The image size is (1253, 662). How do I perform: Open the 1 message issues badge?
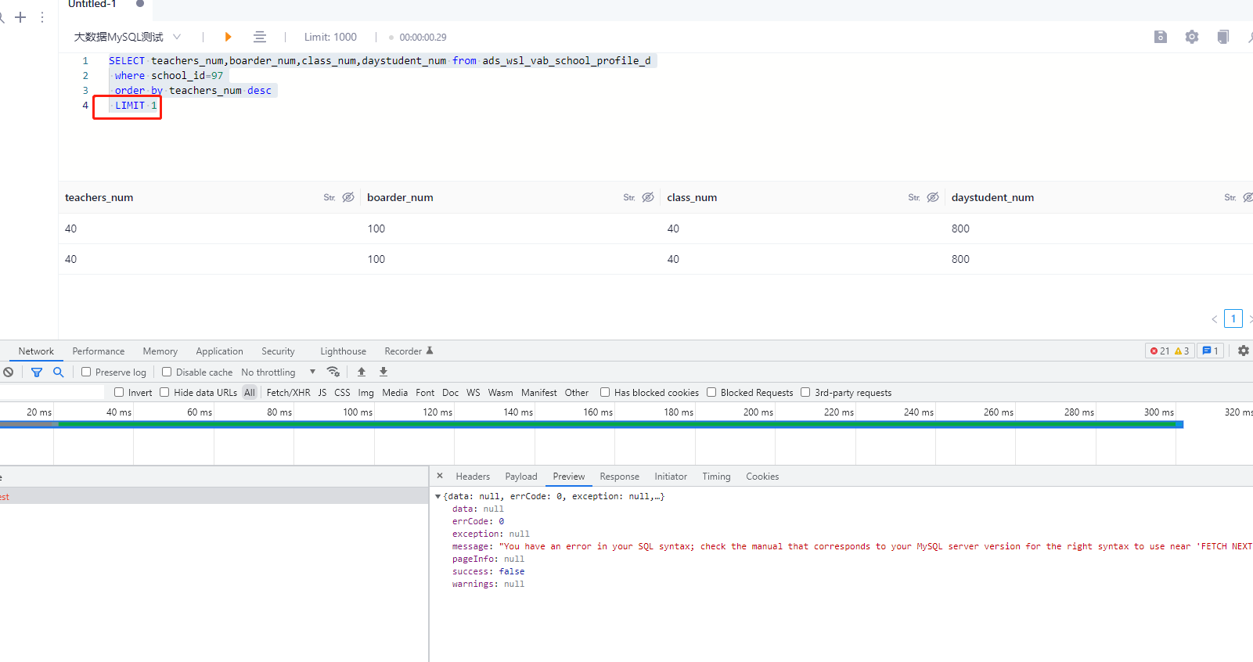[1210, 351]
